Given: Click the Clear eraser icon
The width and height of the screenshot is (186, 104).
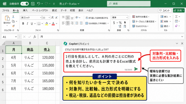Looking at the screenshot, I should (176, 26).
